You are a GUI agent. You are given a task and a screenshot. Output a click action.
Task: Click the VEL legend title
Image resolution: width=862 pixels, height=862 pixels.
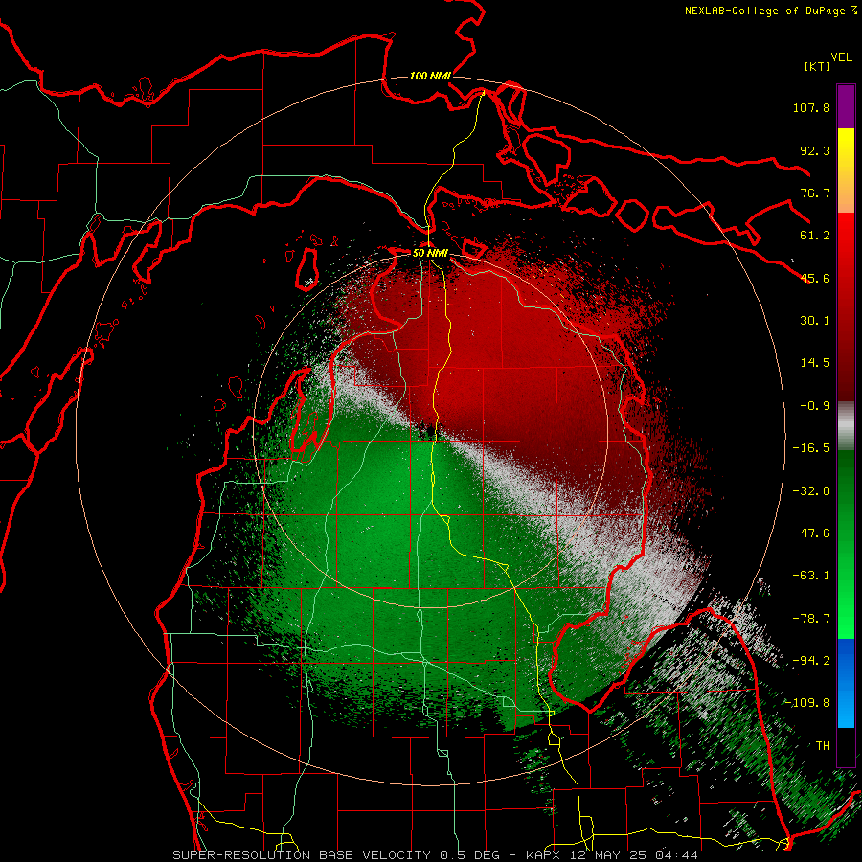point(841,57)
